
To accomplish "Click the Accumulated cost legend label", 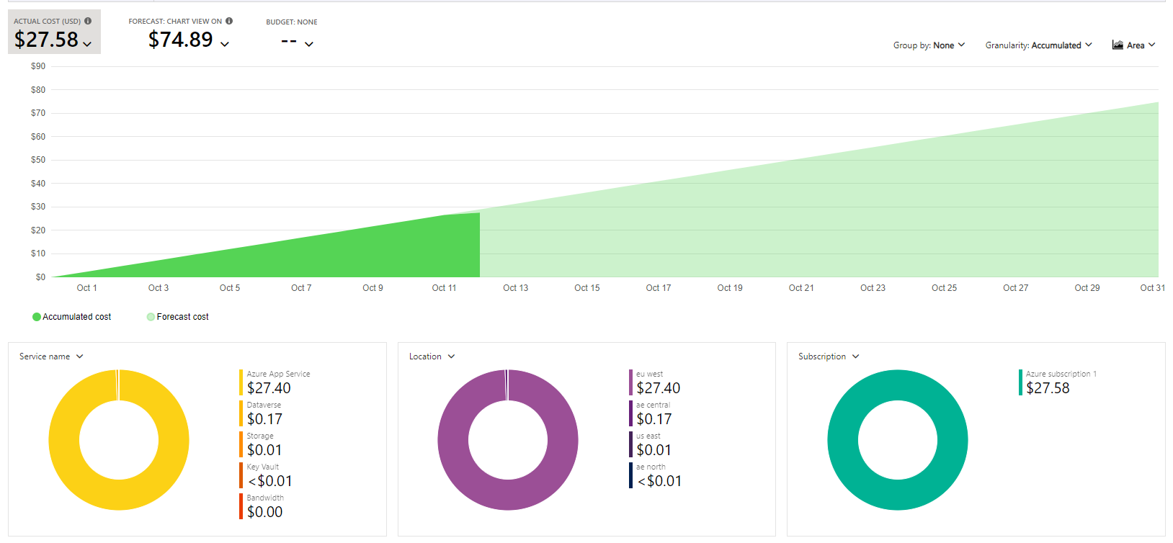I will coord(76,317).
